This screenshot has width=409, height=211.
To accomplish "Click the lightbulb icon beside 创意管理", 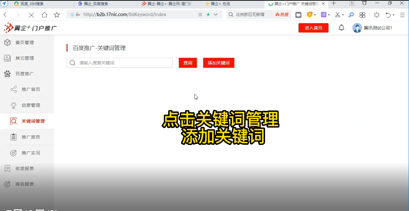I will point(14,105).
